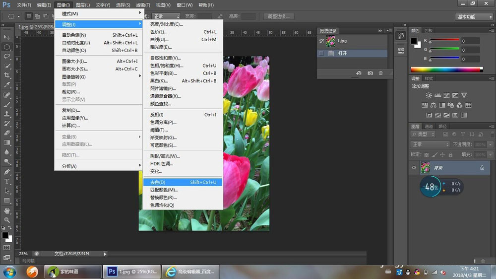Select the Zoom magnifier tool

tap(7, 219)
